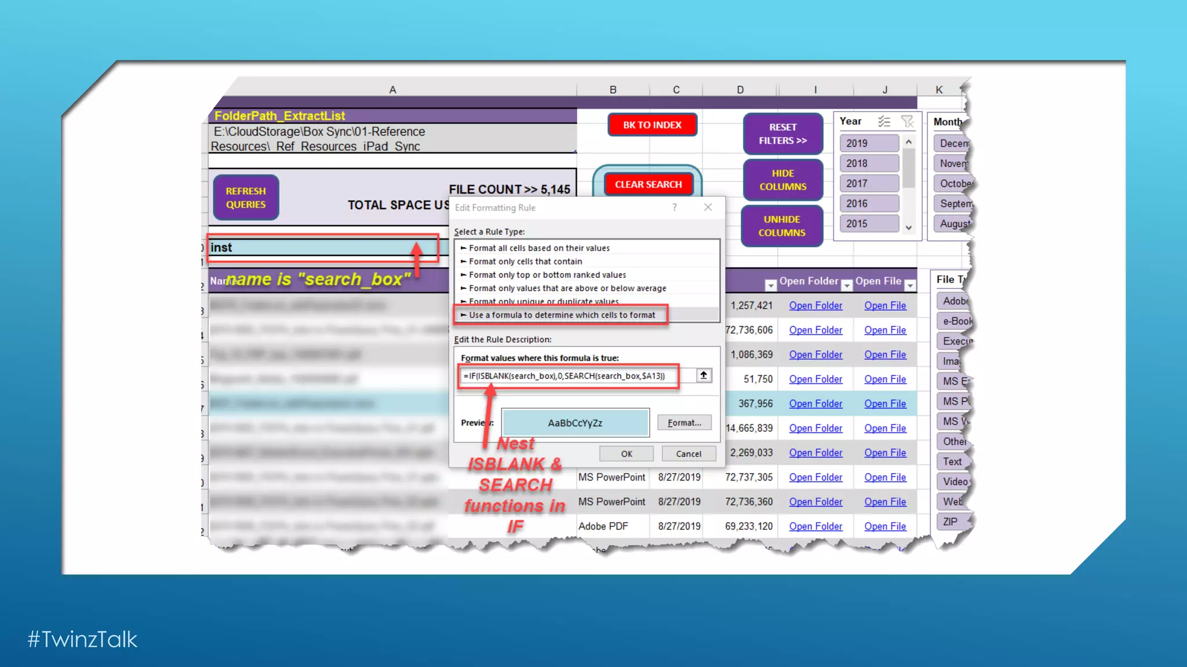The image size is (1187, 667).
Task: Click the formula range collapse arrow
Action: [704, 375]
